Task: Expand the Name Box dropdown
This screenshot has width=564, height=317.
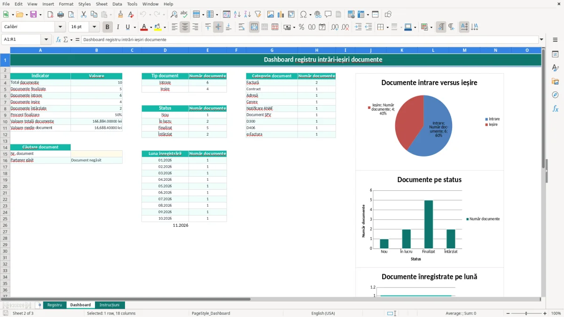Action: 47,40
